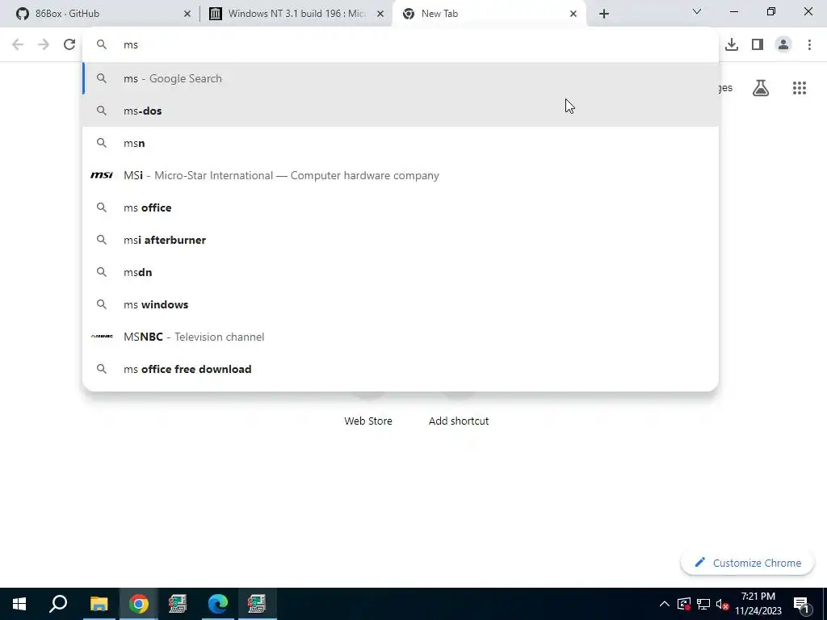
Task: Open the Chrome three-dot menu
Action: [809, 44]
